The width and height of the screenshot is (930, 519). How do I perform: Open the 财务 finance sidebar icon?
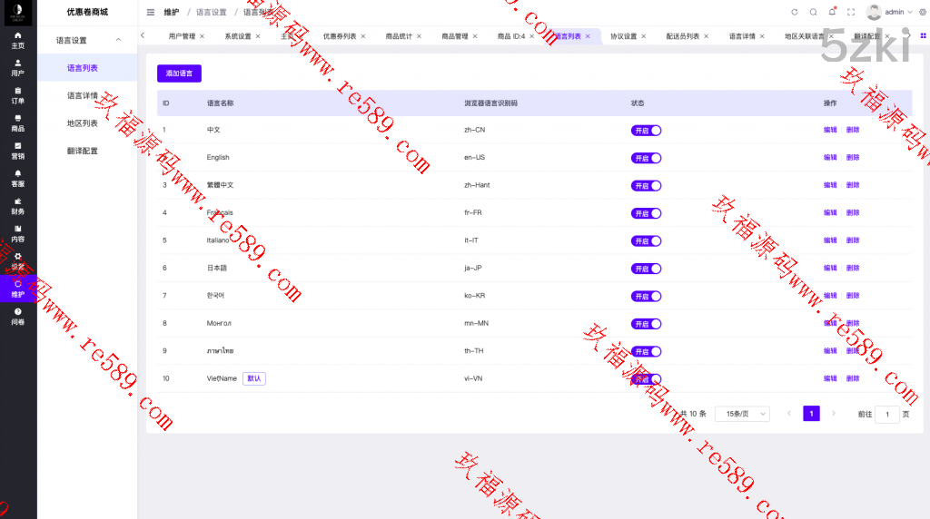(x=18, y=206)
